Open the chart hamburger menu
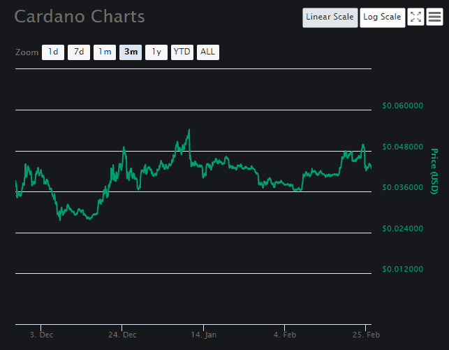This screenshot has height=350, width=449. [434, 17]
